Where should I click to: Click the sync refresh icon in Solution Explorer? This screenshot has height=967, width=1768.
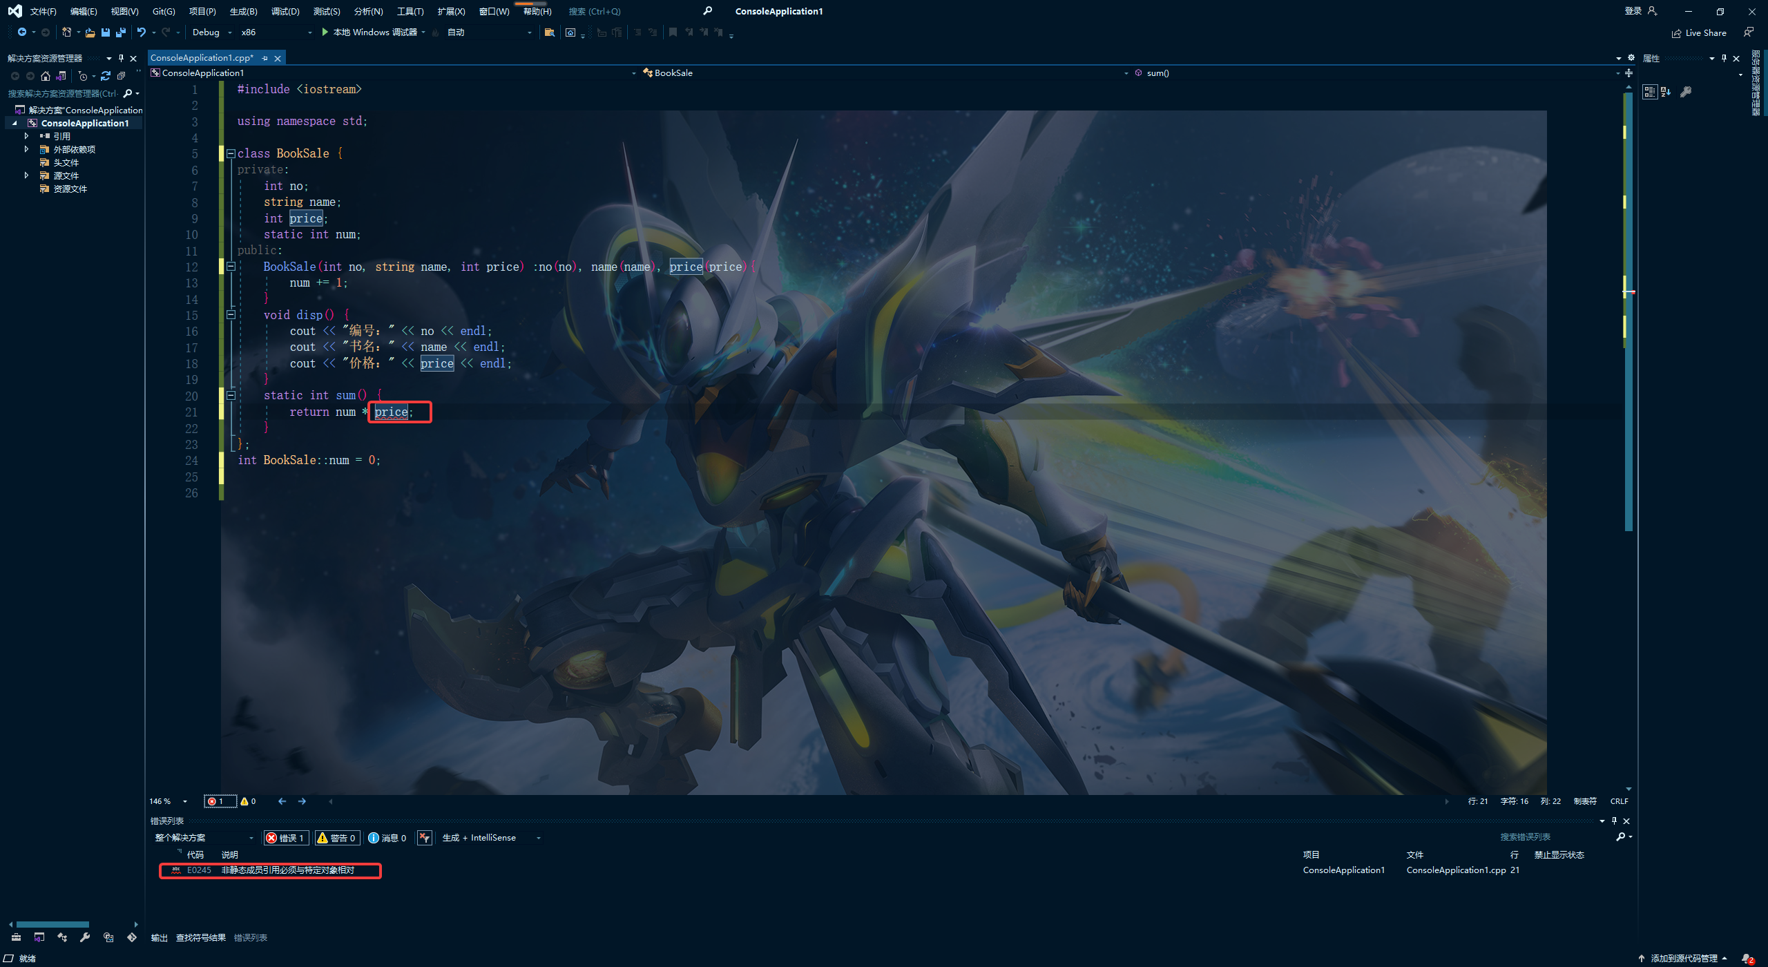point(106,76)
